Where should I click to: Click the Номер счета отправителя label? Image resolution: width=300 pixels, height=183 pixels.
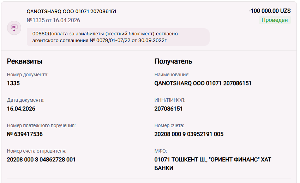point(37,151)
